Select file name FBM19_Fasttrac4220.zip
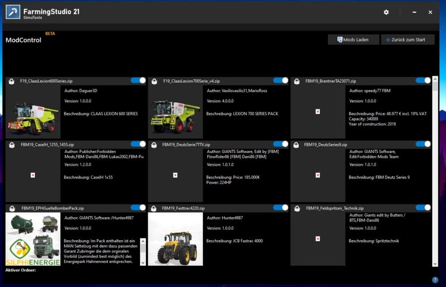This screenshot has width=446, height=287. tap(183, 208)
